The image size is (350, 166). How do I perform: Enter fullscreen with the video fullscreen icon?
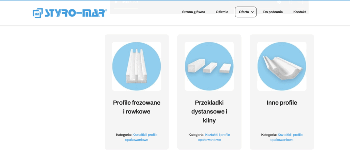click(291, 2)
